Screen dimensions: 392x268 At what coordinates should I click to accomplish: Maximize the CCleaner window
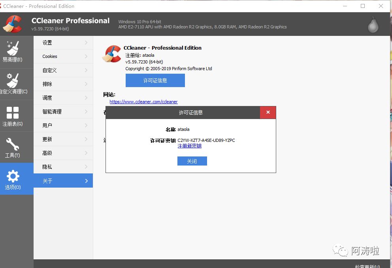pyautogui.click(x=363, y=6)
